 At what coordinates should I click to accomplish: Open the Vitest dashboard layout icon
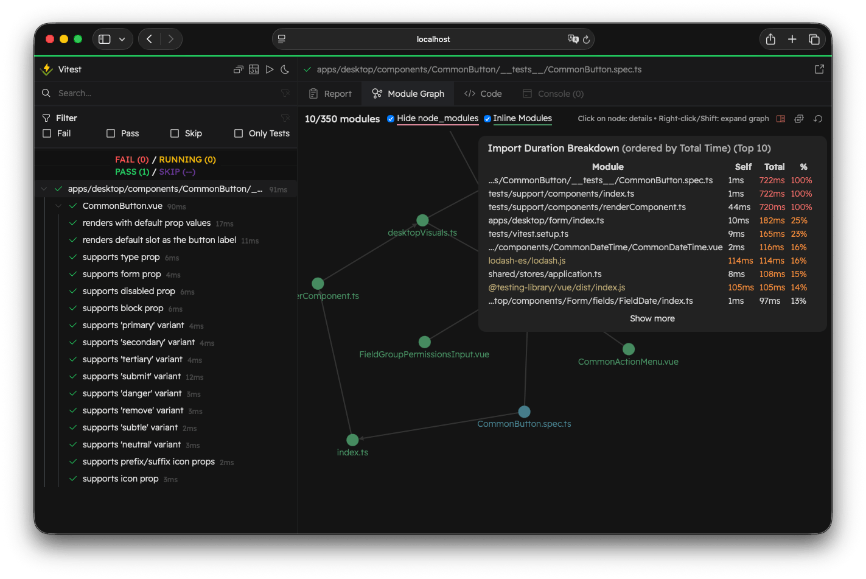[254, 69]
